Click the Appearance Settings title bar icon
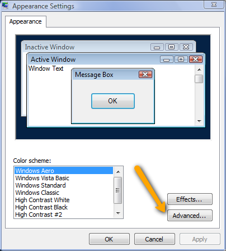226x251 pixels. 5,5
